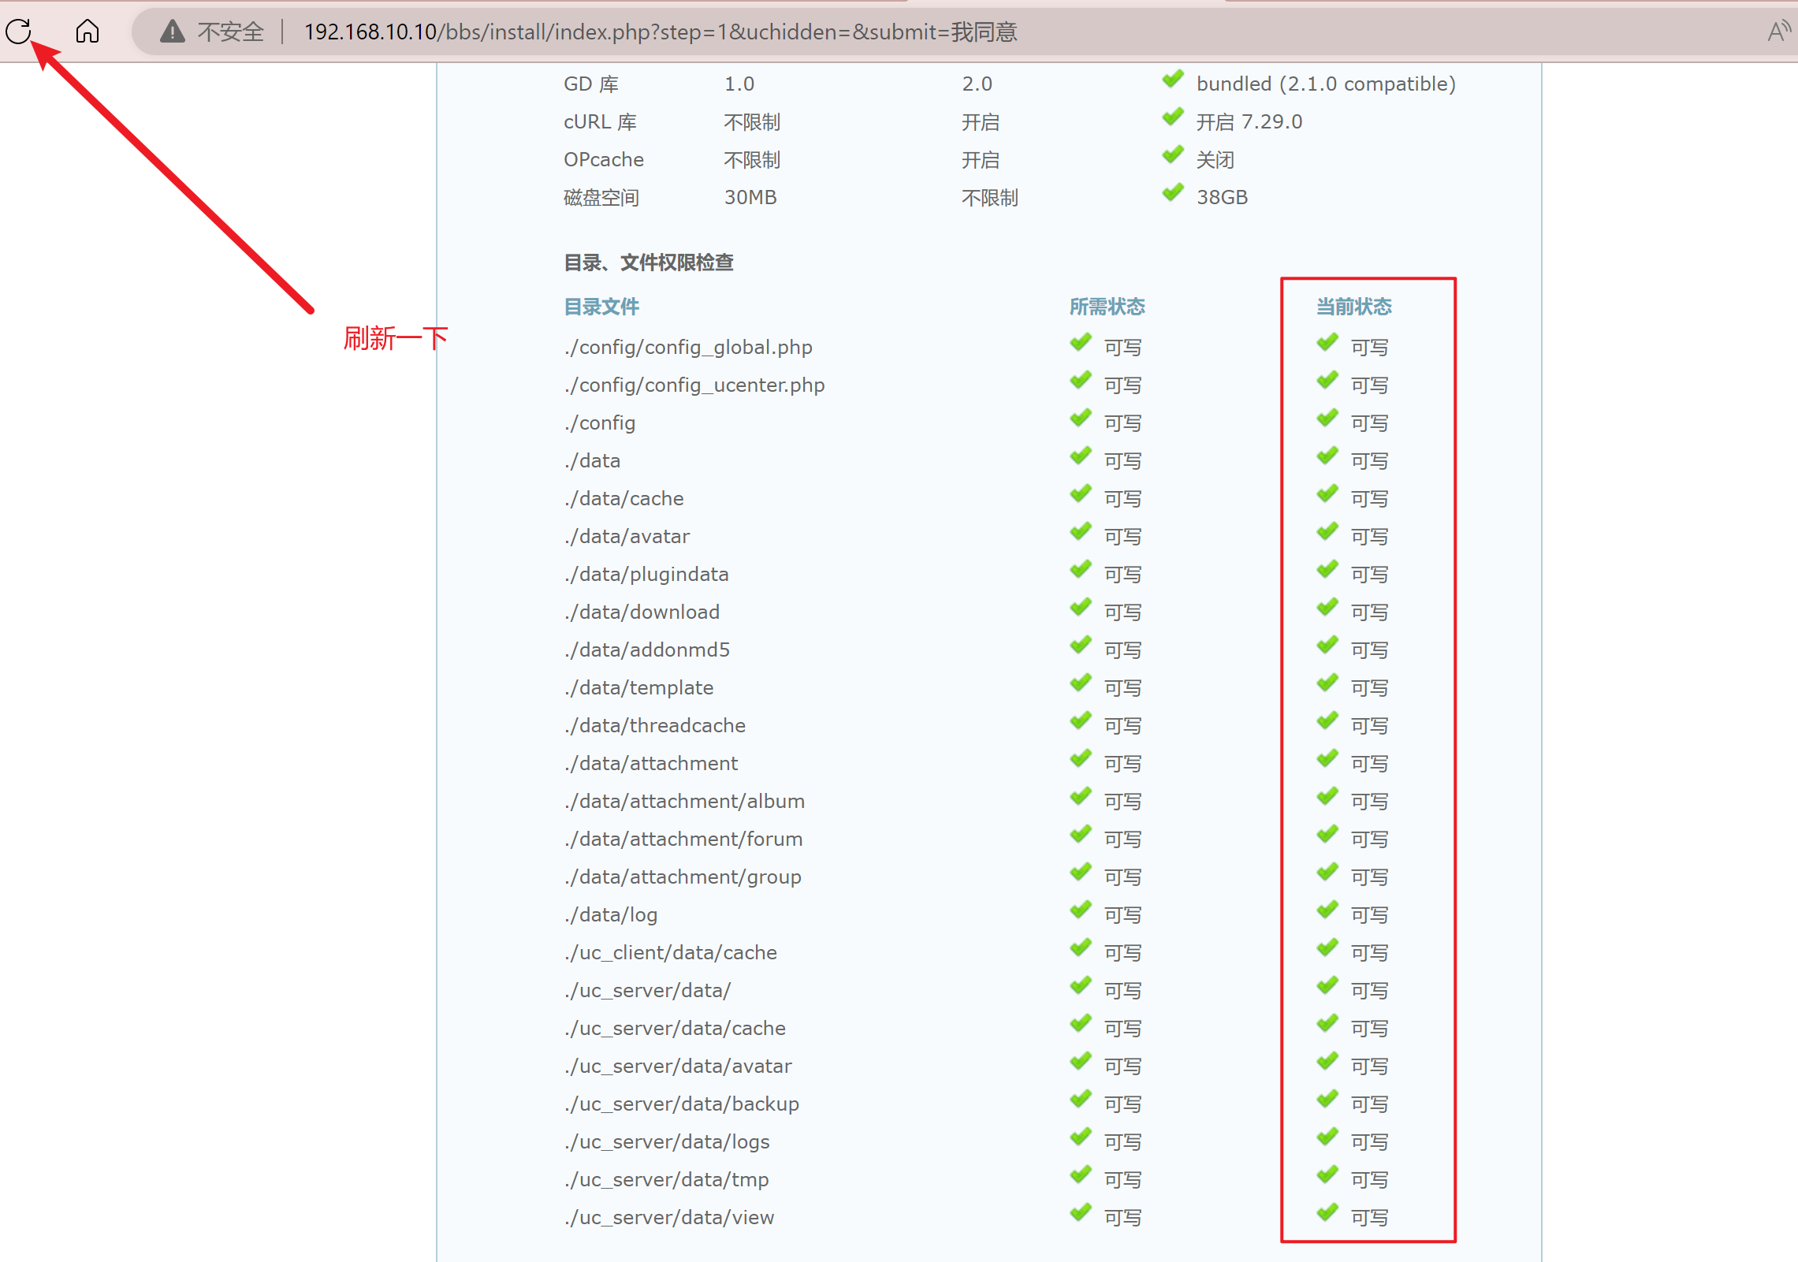Image resolution: width=1798 pixels, height=1262 pixels.
Task: Select the ./data directory entry
Action: pos(592,461)
